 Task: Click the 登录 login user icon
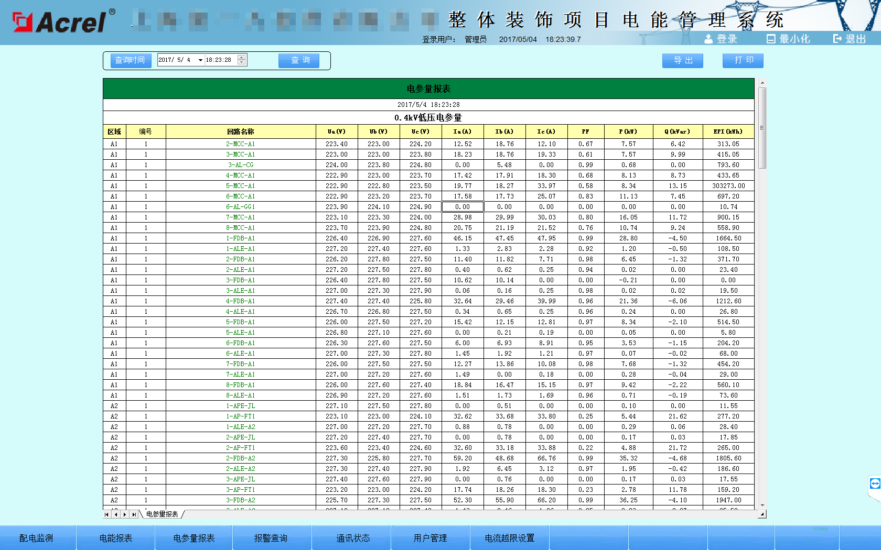coord(708,39)
